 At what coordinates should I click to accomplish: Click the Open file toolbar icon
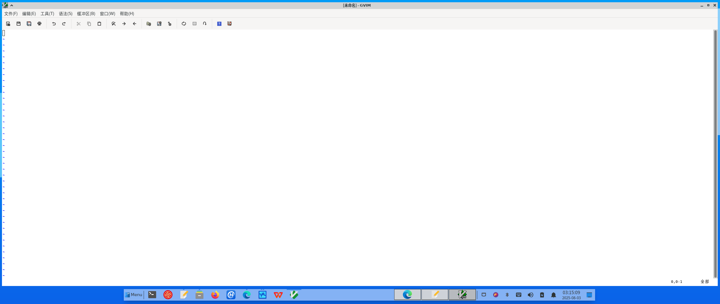click(8, 24)
